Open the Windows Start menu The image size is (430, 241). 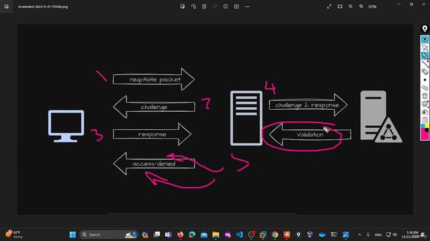(73, 234)
